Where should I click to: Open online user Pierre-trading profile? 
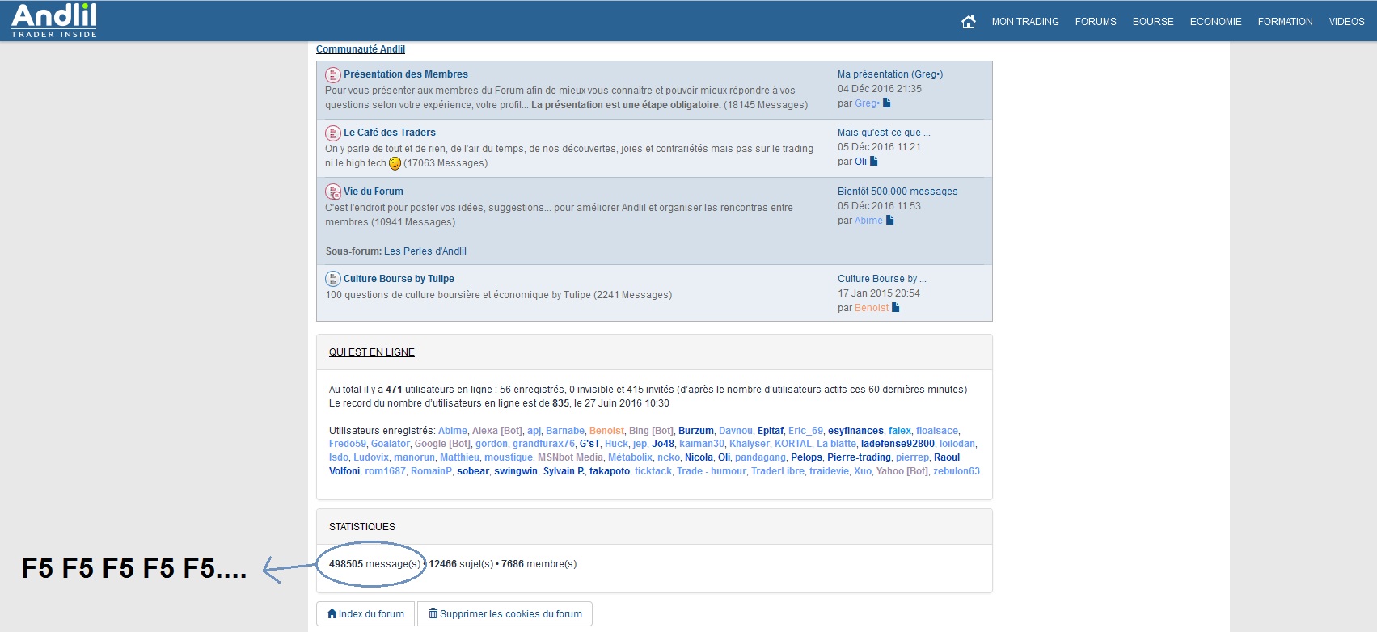click(859, 457)
